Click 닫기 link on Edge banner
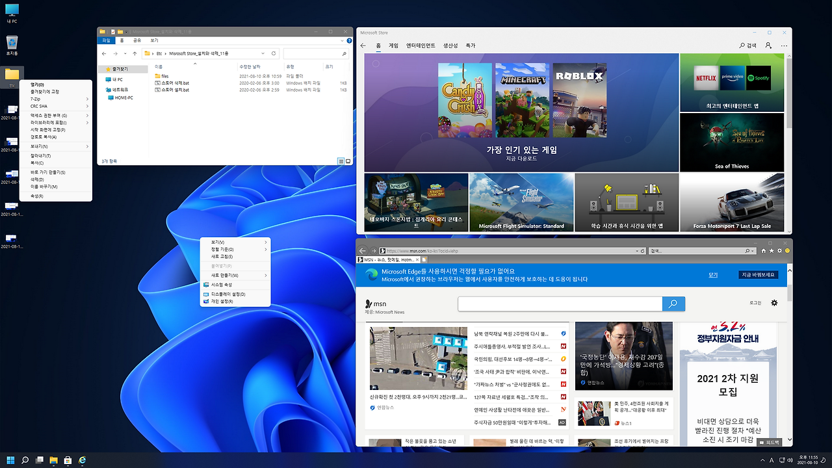This screenshot has width=832, height=468. click(713, 274)
